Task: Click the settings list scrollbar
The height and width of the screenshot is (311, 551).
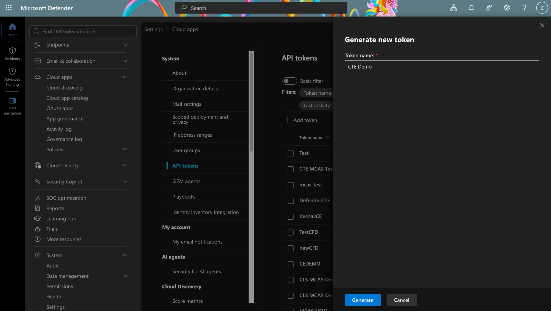Action: [x=252, y=102]
